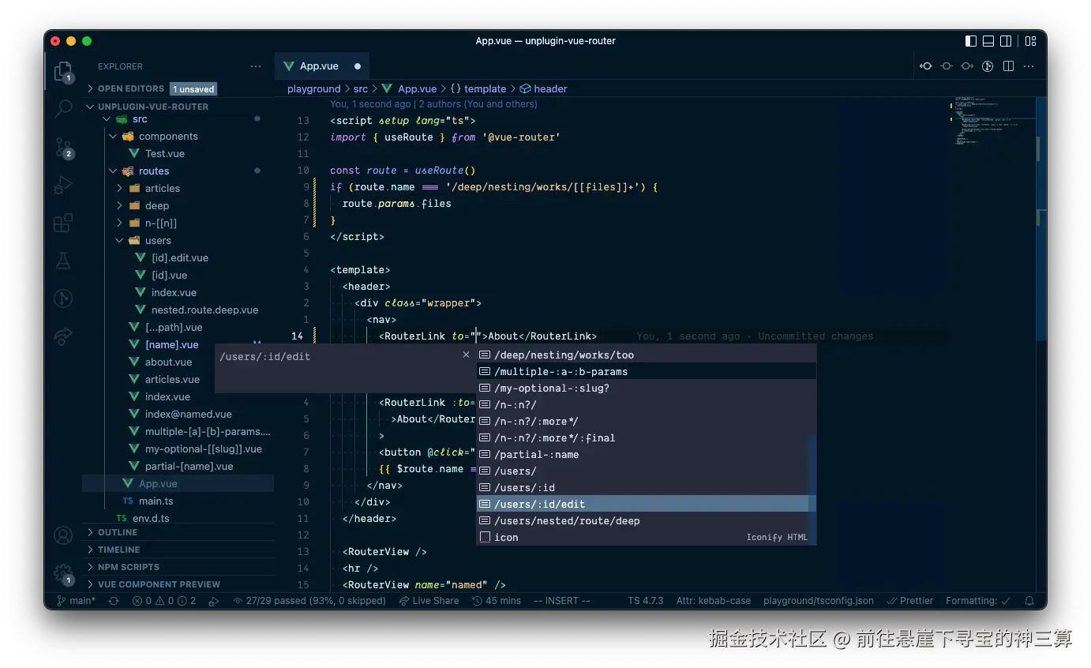
Task: Toggle secondary side bar visibility
Action: tap(1006, 41)
